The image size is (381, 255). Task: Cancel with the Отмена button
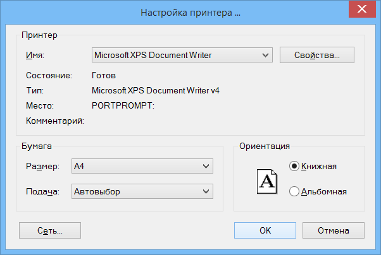pyautogui.click(x=334, y=230)
